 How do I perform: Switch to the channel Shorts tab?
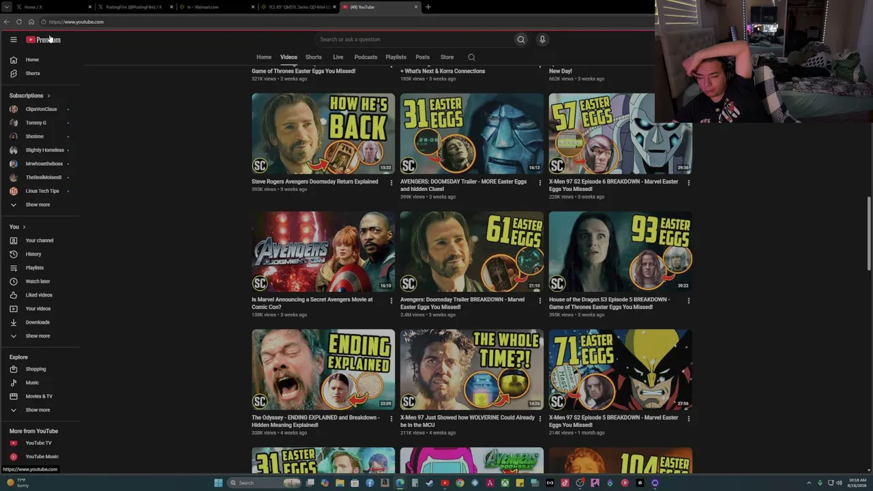(314, 57)
